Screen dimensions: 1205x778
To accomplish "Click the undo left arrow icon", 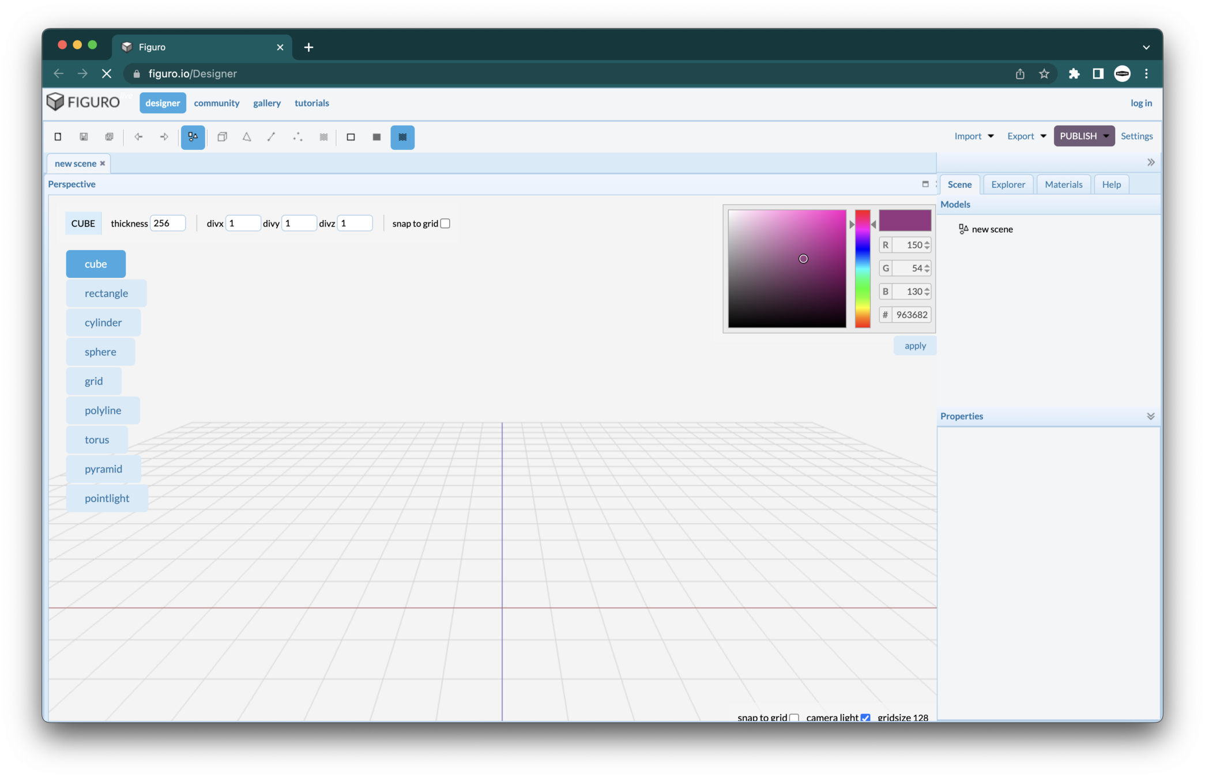I will 138,137.
